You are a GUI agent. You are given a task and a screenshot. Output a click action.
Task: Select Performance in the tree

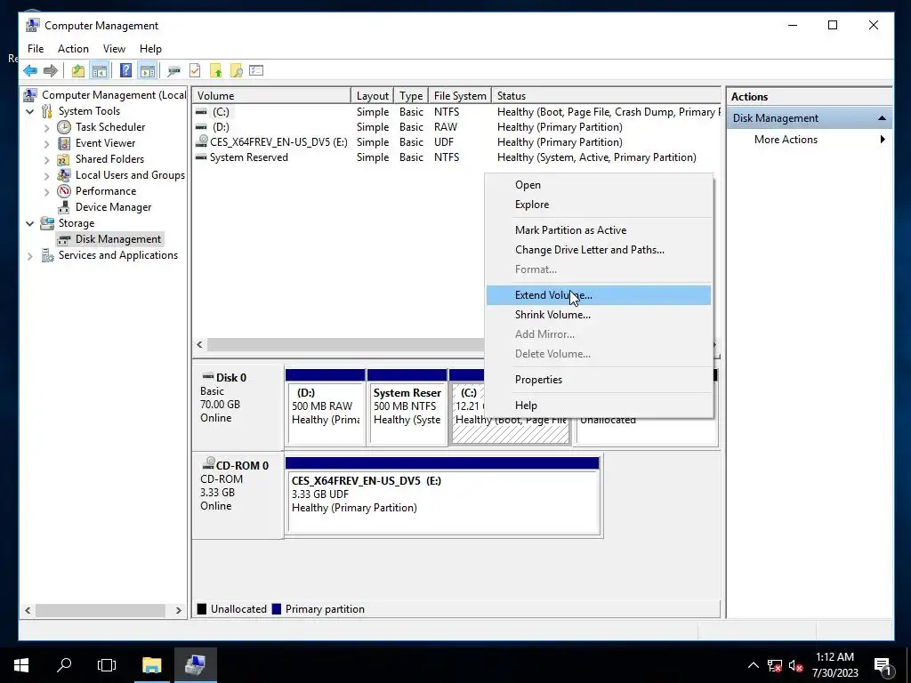pos(106,191)
